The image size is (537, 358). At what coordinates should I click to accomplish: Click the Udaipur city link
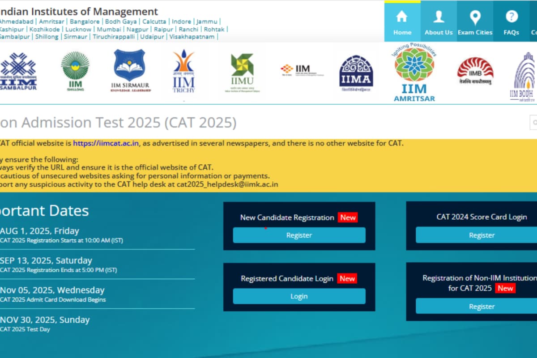pos(152,37)
